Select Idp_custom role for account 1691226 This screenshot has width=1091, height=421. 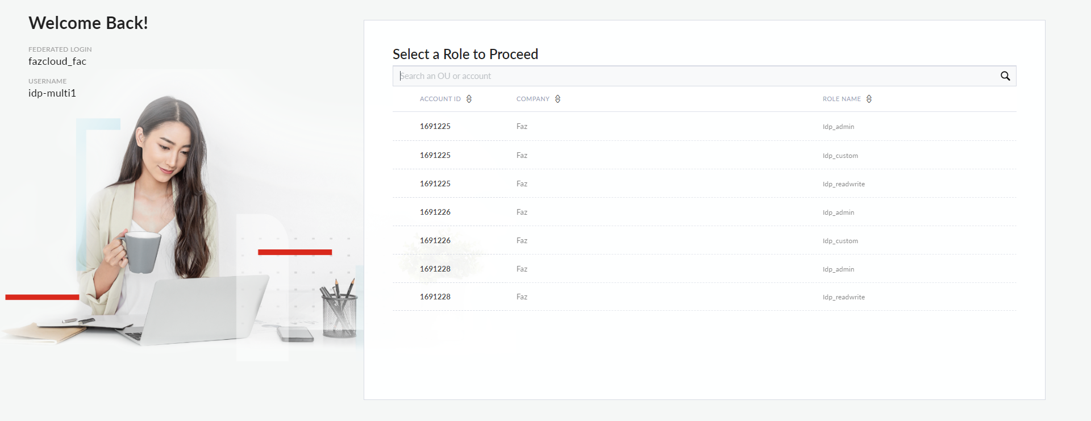pyautogui.click(x=840, y=241)
